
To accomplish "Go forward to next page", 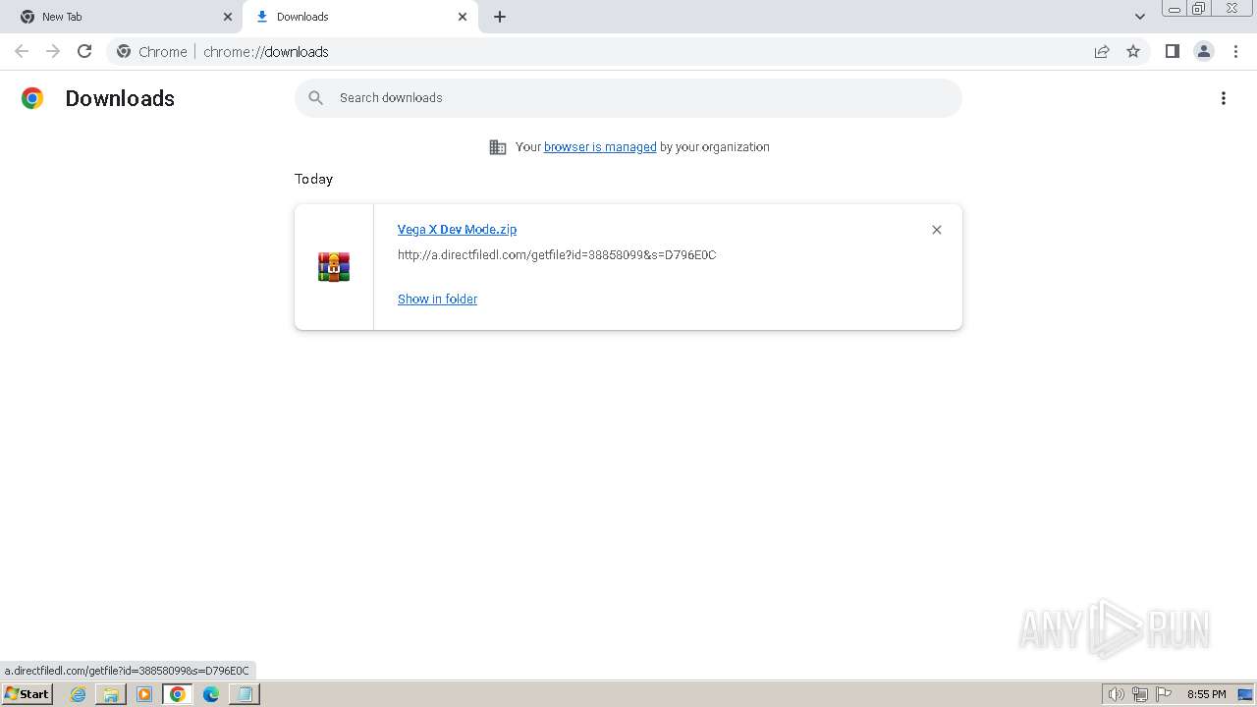I will tap(53, 51).
